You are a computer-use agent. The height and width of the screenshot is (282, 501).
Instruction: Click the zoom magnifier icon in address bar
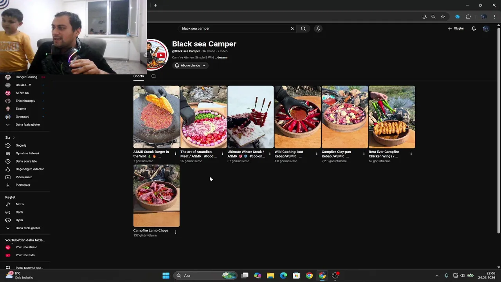click(433, 17)
